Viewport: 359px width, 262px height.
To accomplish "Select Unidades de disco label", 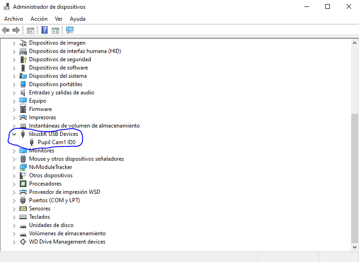I will coord(51,225).
